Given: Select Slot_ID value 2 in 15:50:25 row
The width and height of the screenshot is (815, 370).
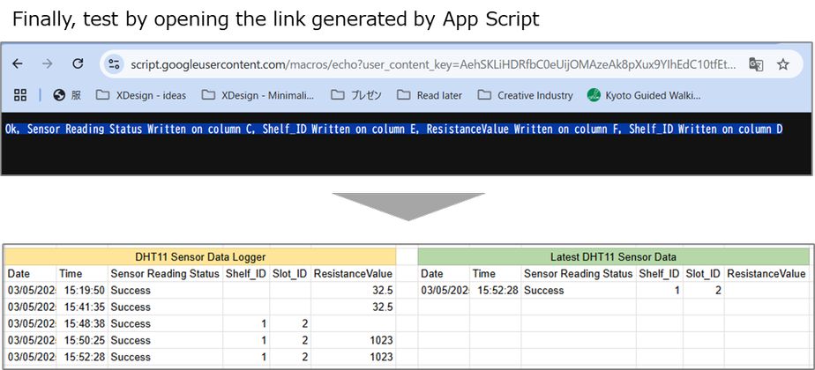Looking at the screenshot, I should 290,340.
